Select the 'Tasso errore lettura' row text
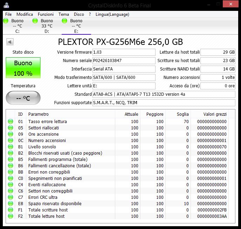The height and width of the screenshot is (229, 241). 48,121
